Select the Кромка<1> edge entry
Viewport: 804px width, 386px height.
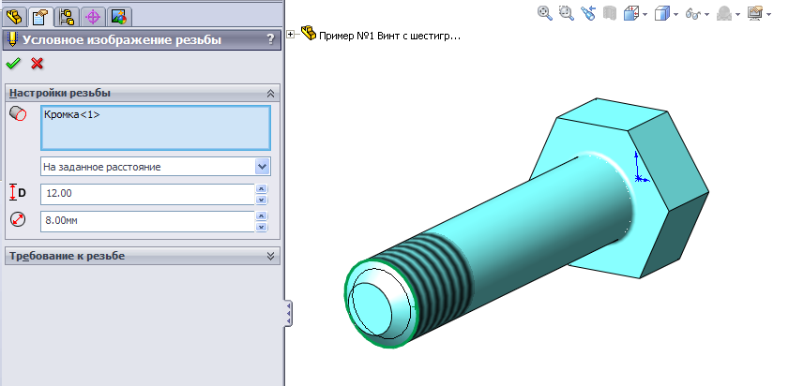click(72, 115)
